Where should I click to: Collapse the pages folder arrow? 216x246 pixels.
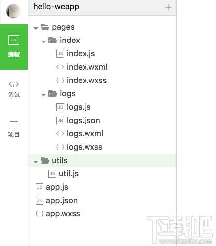[36, 28]
